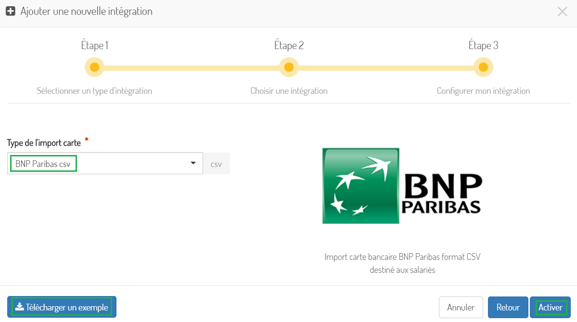Click 'Étape 1' heading text
This screenshot has height=322, width=577.
coord(95,45)
